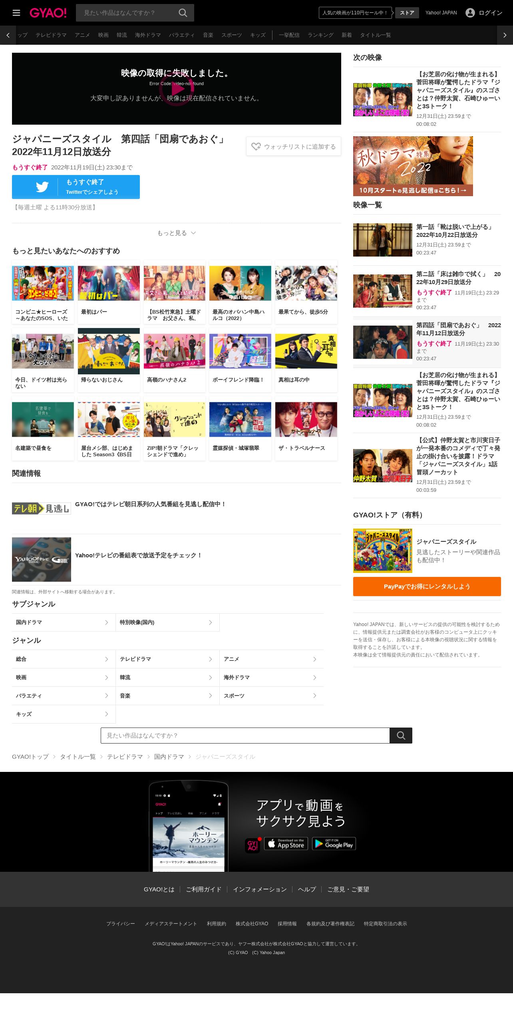The width and height of the screenshot is (513, 1026).
Task: Open 名建築で昼食を thumbnail
Action: tap(43, 420)
